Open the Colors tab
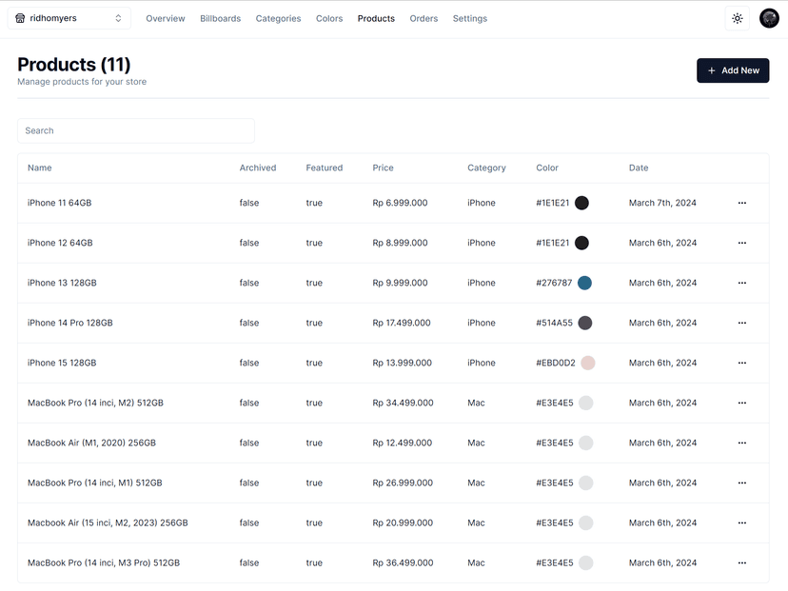 (329, 19)
